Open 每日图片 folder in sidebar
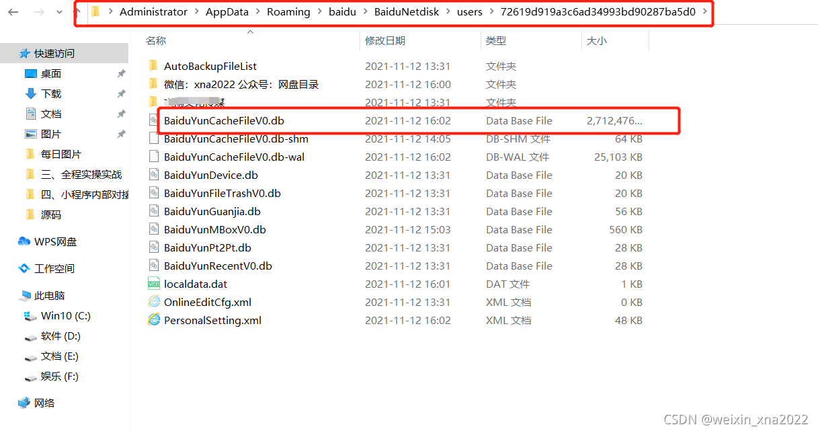This screenshot has width=818, height=433. [x=61, y=154]
